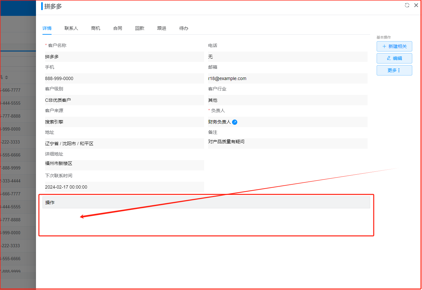Go to the 回款 tab

click(x=140, y=28)
